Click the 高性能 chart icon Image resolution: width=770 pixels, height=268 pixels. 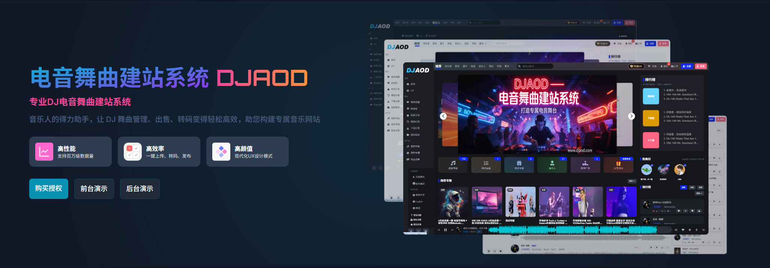click(x=44, y=152)
